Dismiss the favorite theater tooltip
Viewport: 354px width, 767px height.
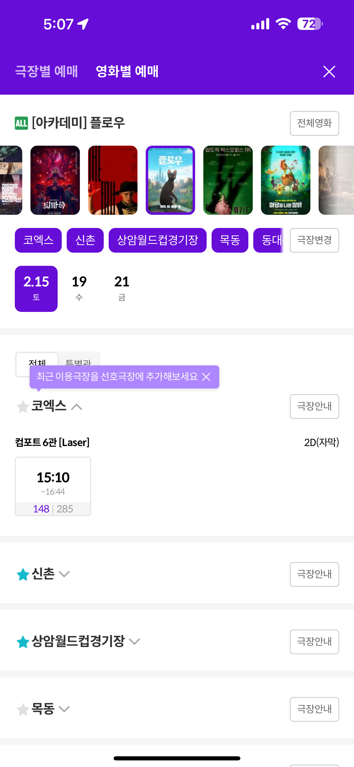click(206, 377)
